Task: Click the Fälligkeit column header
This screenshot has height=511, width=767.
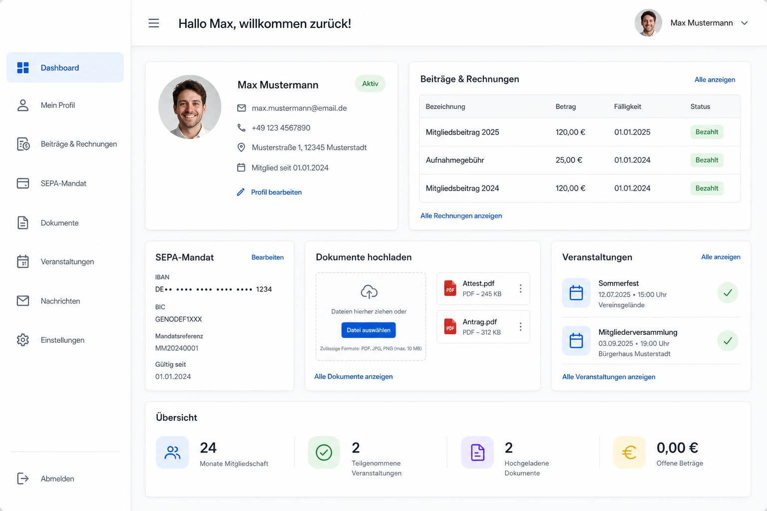Action: coord(628,106)
